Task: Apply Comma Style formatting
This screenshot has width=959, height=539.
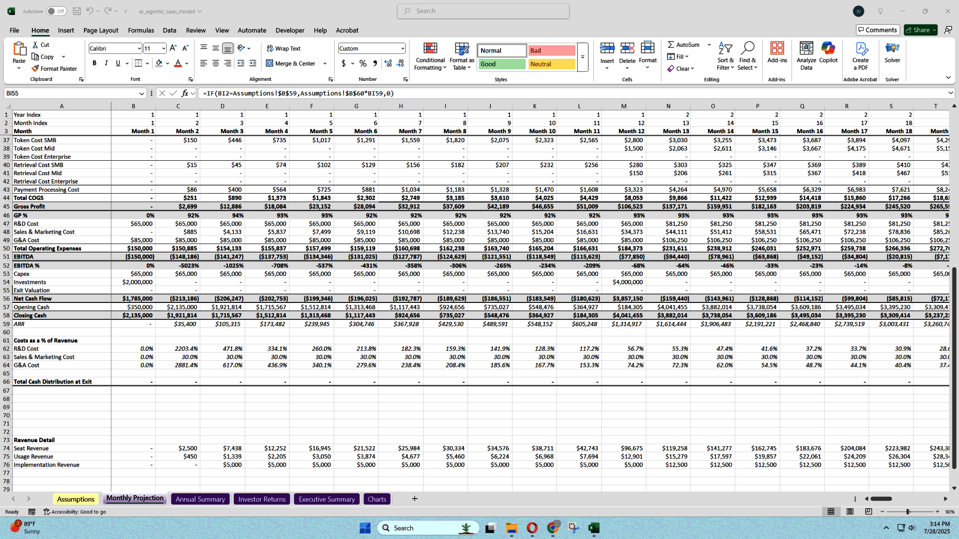Action: [x=375, y=63]
